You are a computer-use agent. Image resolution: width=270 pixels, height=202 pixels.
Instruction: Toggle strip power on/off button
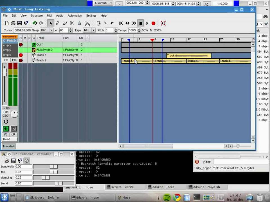(6, 121)
